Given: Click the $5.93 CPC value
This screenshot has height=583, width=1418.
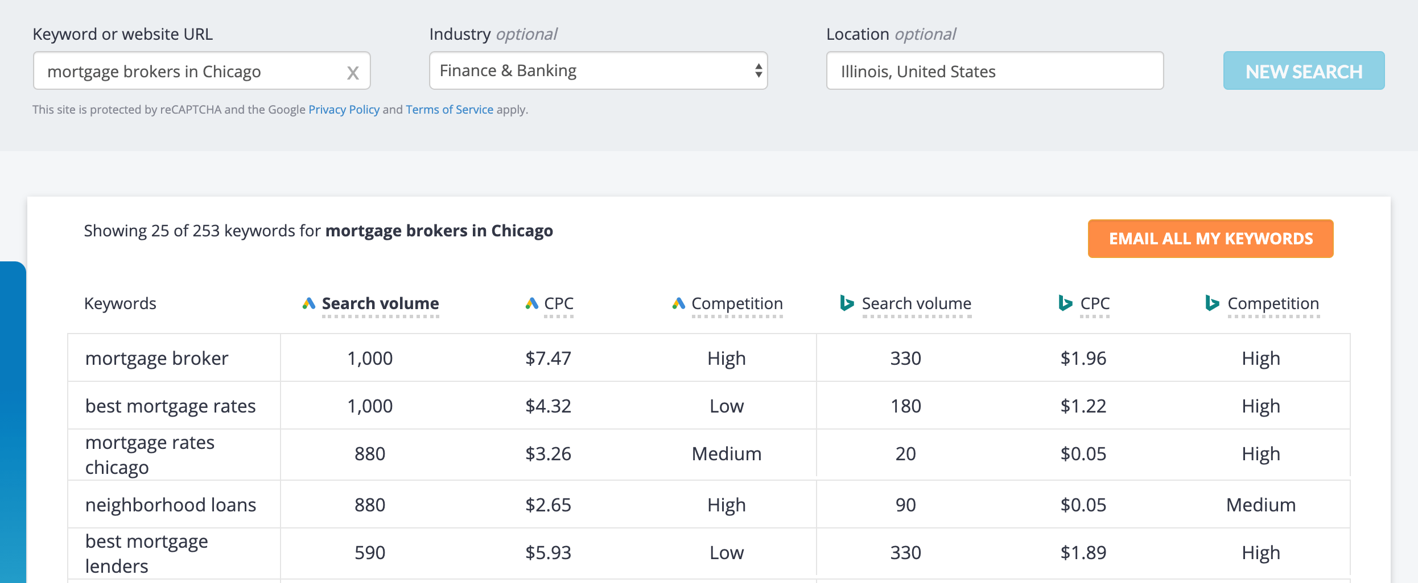Looking at the screenshot, I should tap(548, 553).
